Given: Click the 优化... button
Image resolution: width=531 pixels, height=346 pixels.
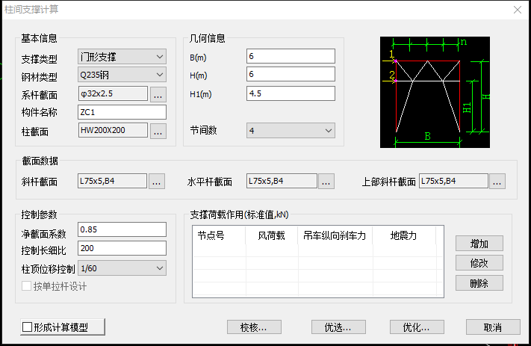Looking at the screenshot, I should click(x=417, y=327).
